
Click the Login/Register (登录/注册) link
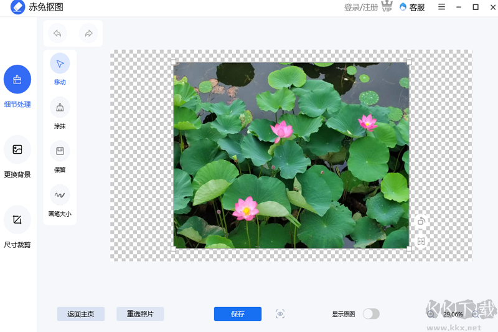tap(361, 7)
